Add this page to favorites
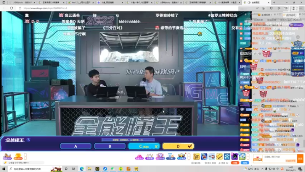 [x=263, y=8]
